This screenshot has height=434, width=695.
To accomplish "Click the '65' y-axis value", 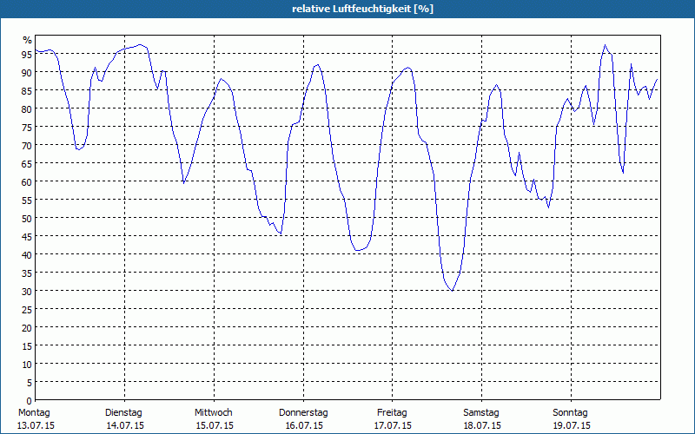I will 27,164.
